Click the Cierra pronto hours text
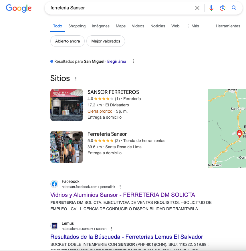 (x=108, y=111)
